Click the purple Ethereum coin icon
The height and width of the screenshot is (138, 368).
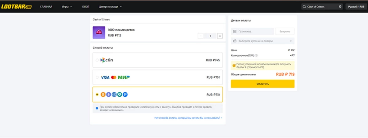109,95
